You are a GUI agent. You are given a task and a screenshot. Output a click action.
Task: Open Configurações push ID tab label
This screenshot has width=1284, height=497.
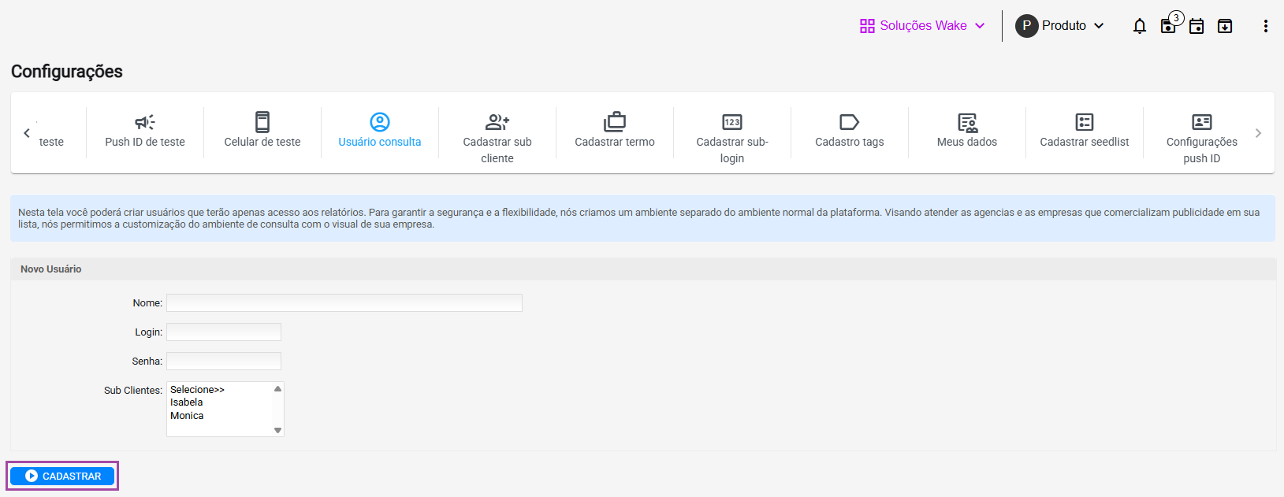click(x=1202, y=150)
